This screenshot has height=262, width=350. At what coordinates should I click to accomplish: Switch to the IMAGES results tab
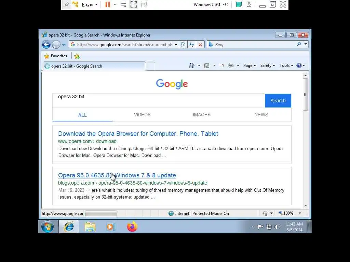coord(202,115)
